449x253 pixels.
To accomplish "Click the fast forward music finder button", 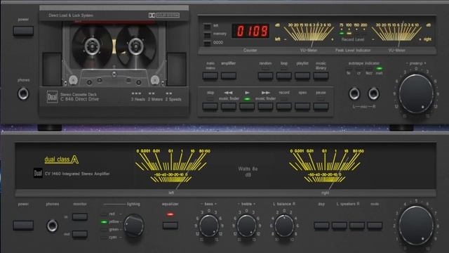I will [265, 106].
